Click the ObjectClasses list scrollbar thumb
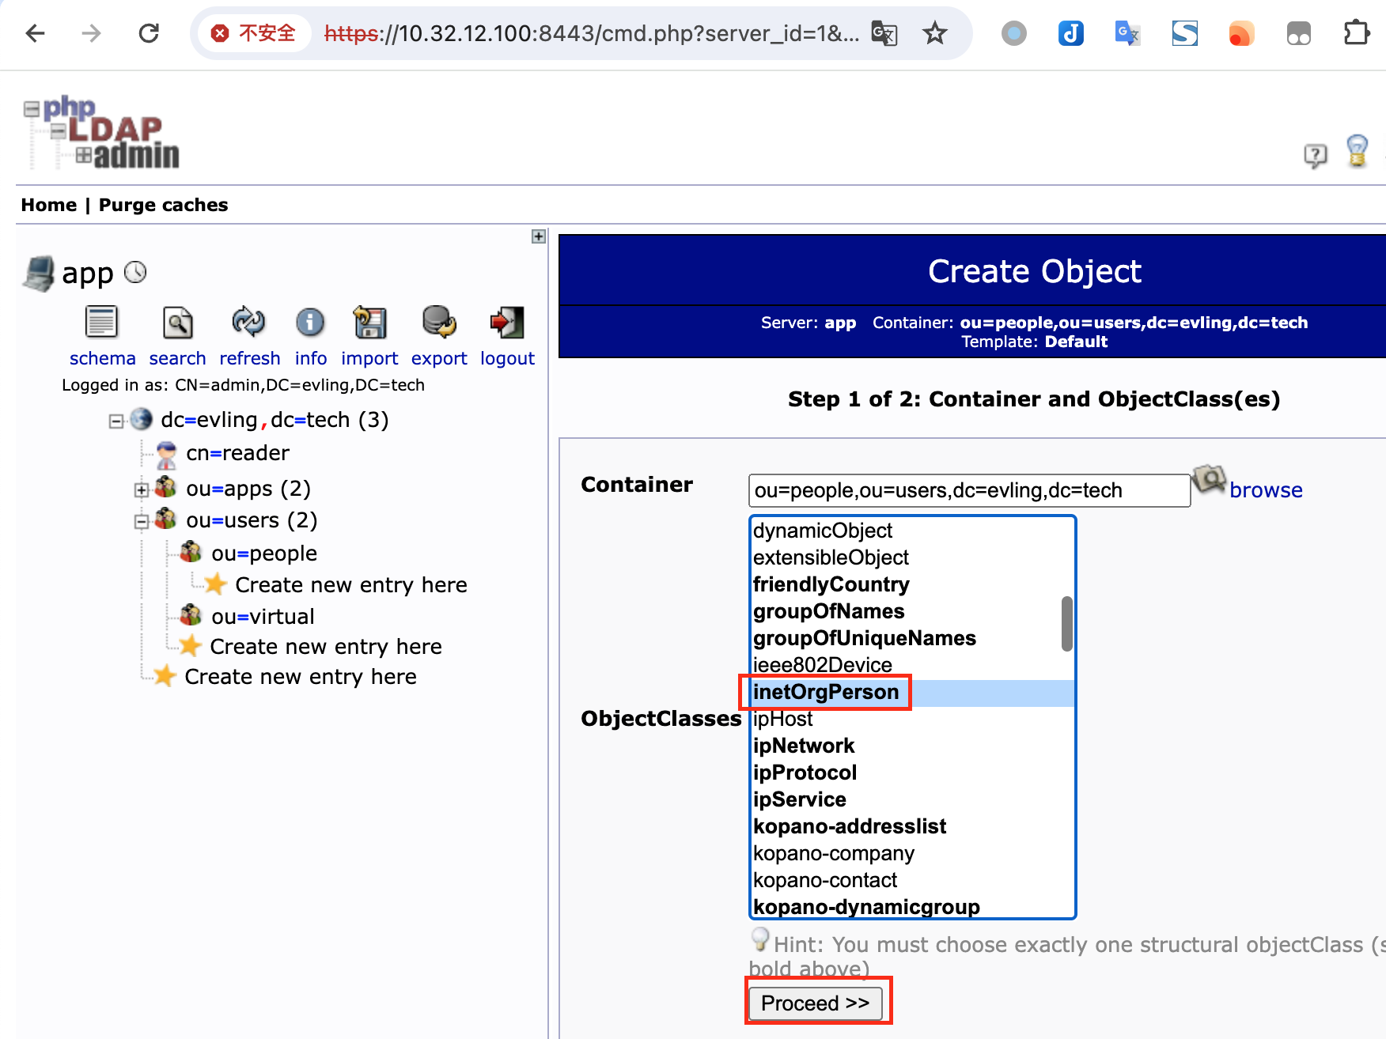Image resolution: width=1386 pixels, height=1039 pixels. (1066, 624)
